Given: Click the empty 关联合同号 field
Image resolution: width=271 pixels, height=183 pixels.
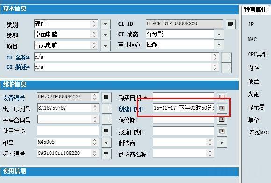Looking at the screenshot, I should pyautogui.click(x=68, y=119).
